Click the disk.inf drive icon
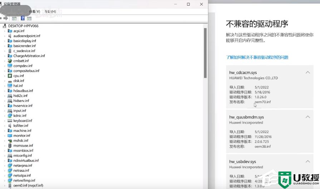Viewport: 320px width, 189px height. (10, 81)
